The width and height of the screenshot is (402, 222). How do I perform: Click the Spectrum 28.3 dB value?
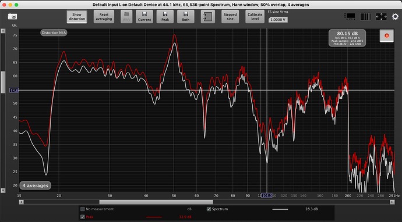pyautogui.click(x=312, y=209)
